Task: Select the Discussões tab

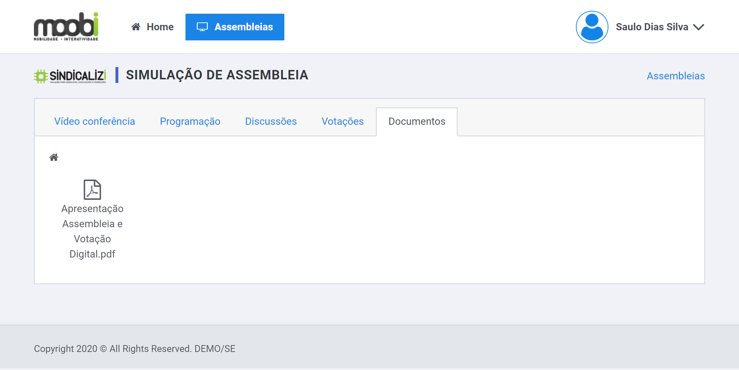Action: 271,122
